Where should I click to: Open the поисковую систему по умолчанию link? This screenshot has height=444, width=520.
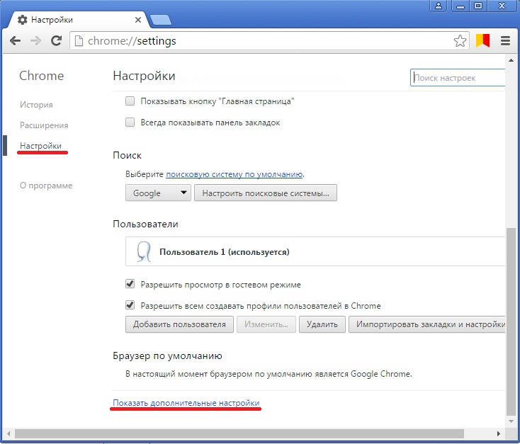234,173
